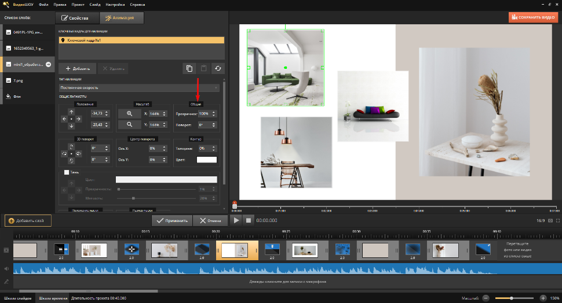
Task: Click stepper arrows of position X value -34,73
Action: (x=107, y=113)
